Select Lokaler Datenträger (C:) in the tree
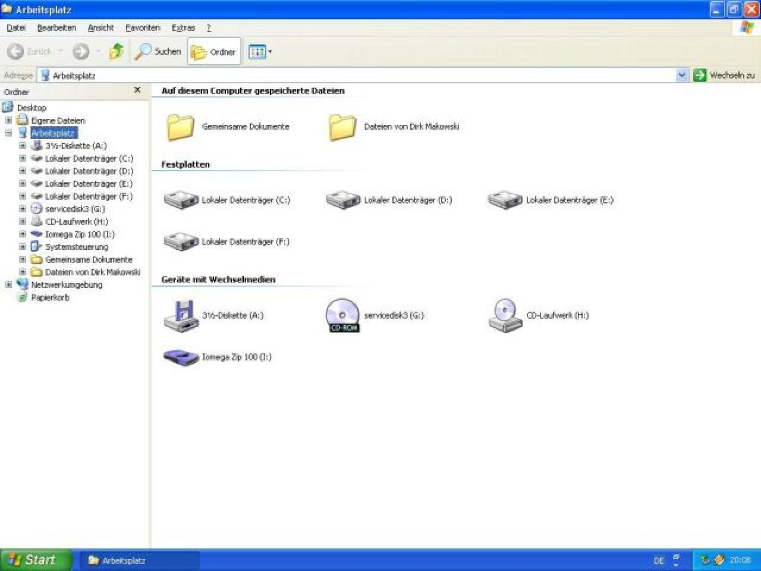This screenshot has width=761, height=571. pos(89,158)
